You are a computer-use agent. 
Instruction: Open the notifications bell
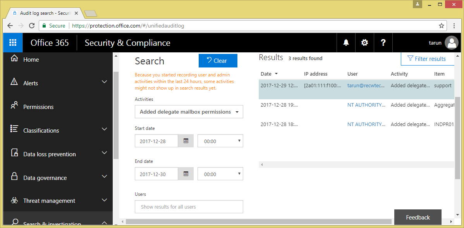346,43
